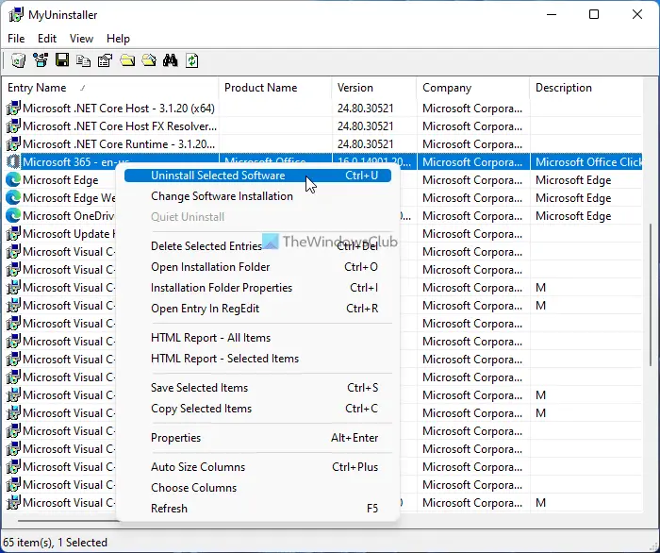Click the Open Installation Folder toolbar icon
Screen dimensions: 660x553
coord(127,60)
